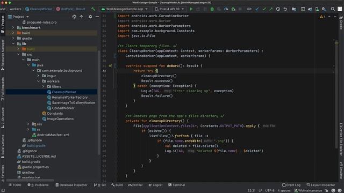The image size is (344, 193).
Task: Collapse the workers package
Action: (x=38, y=81)
